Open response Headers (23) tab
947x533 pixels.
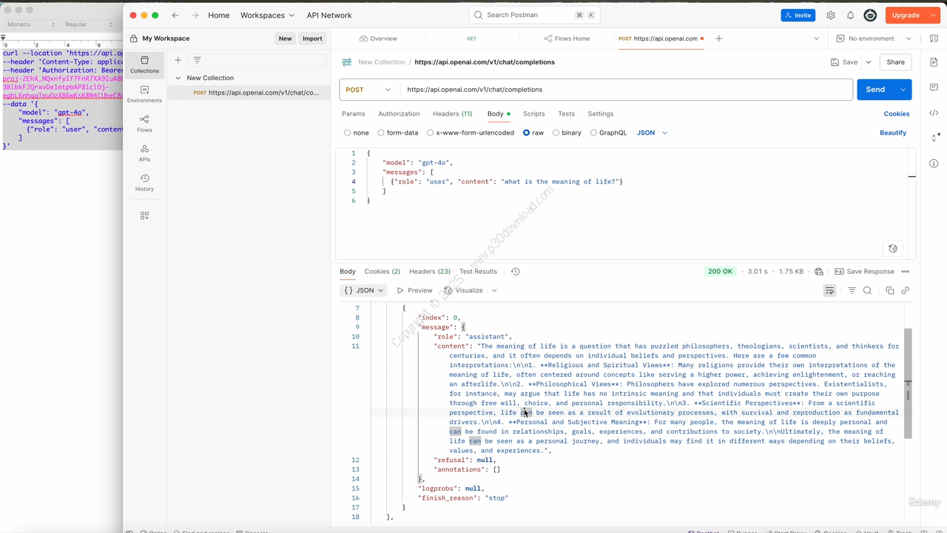(x=429, y=272)
